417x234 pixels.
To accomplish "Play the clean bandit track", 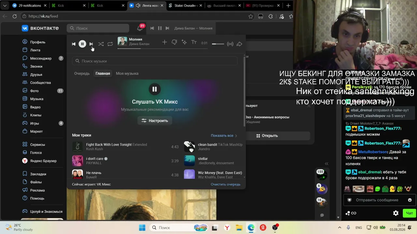I will pos(213,147).
